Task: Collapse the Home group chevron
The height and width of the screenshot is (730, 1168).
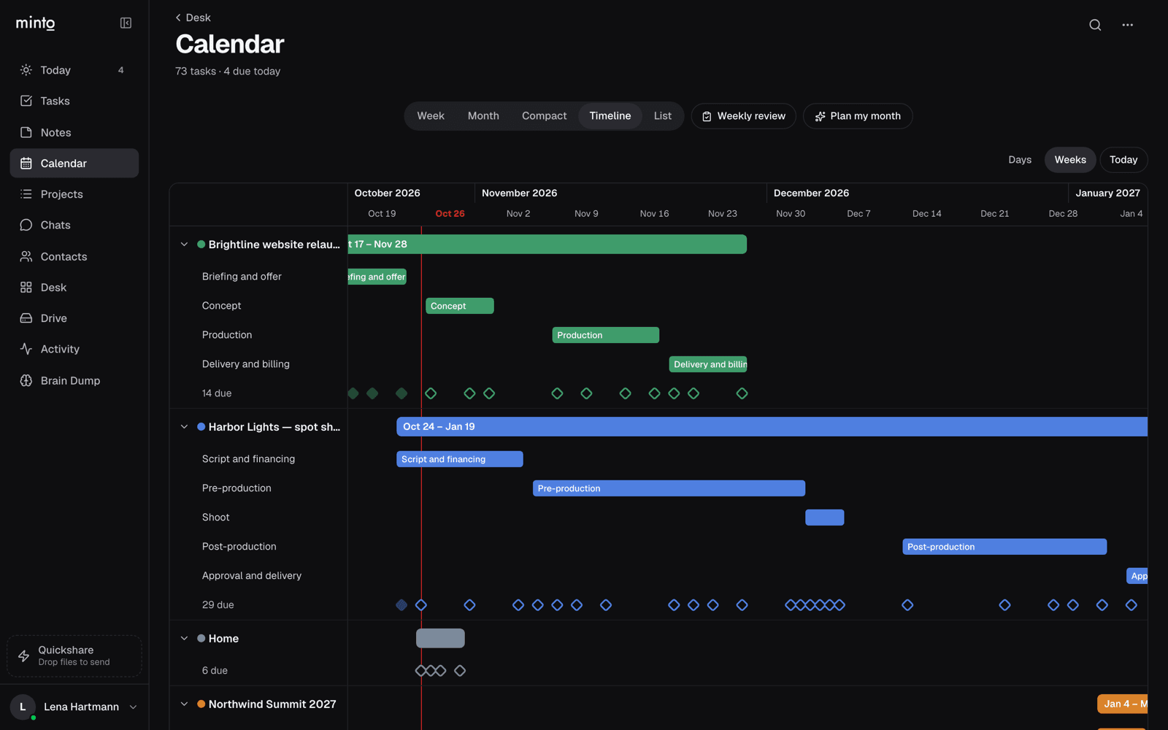Action: 184,639
